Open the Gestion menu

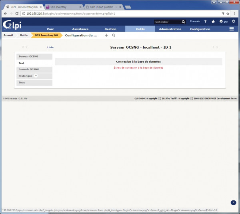[x=110, y=29]
